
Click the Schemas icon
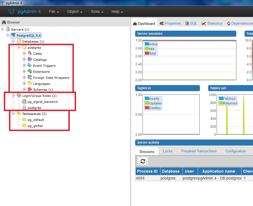tap(30, 89)
